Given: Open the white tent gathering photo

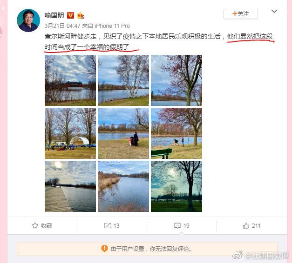Looking at the screenshot, I should click(x=70, y=133).
